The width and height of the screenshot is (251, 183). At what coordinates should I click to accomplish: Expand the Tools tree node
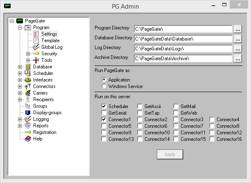(x=28, y=60)
